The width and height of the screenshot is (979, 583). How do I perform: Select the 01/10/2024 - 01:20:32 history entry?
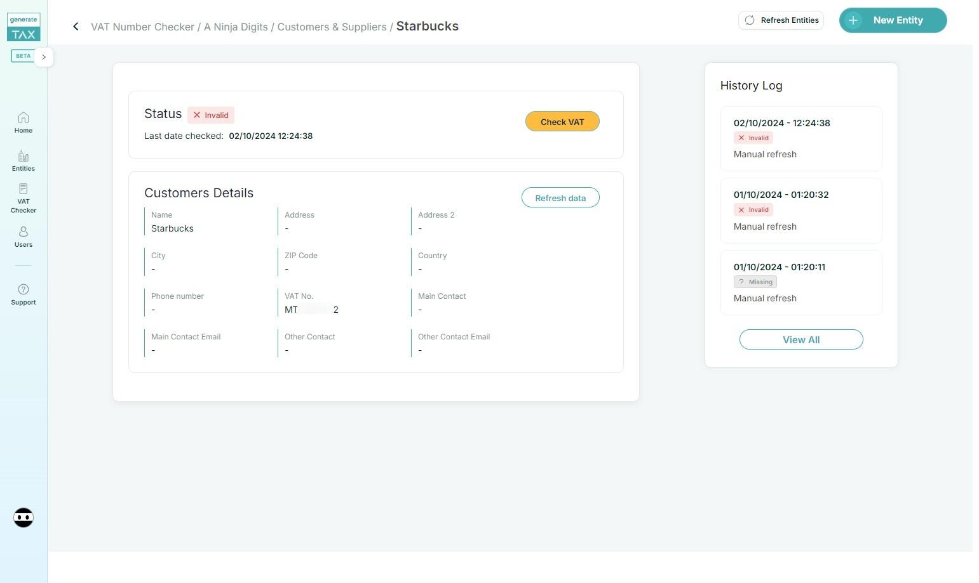(x=801, y=211)
